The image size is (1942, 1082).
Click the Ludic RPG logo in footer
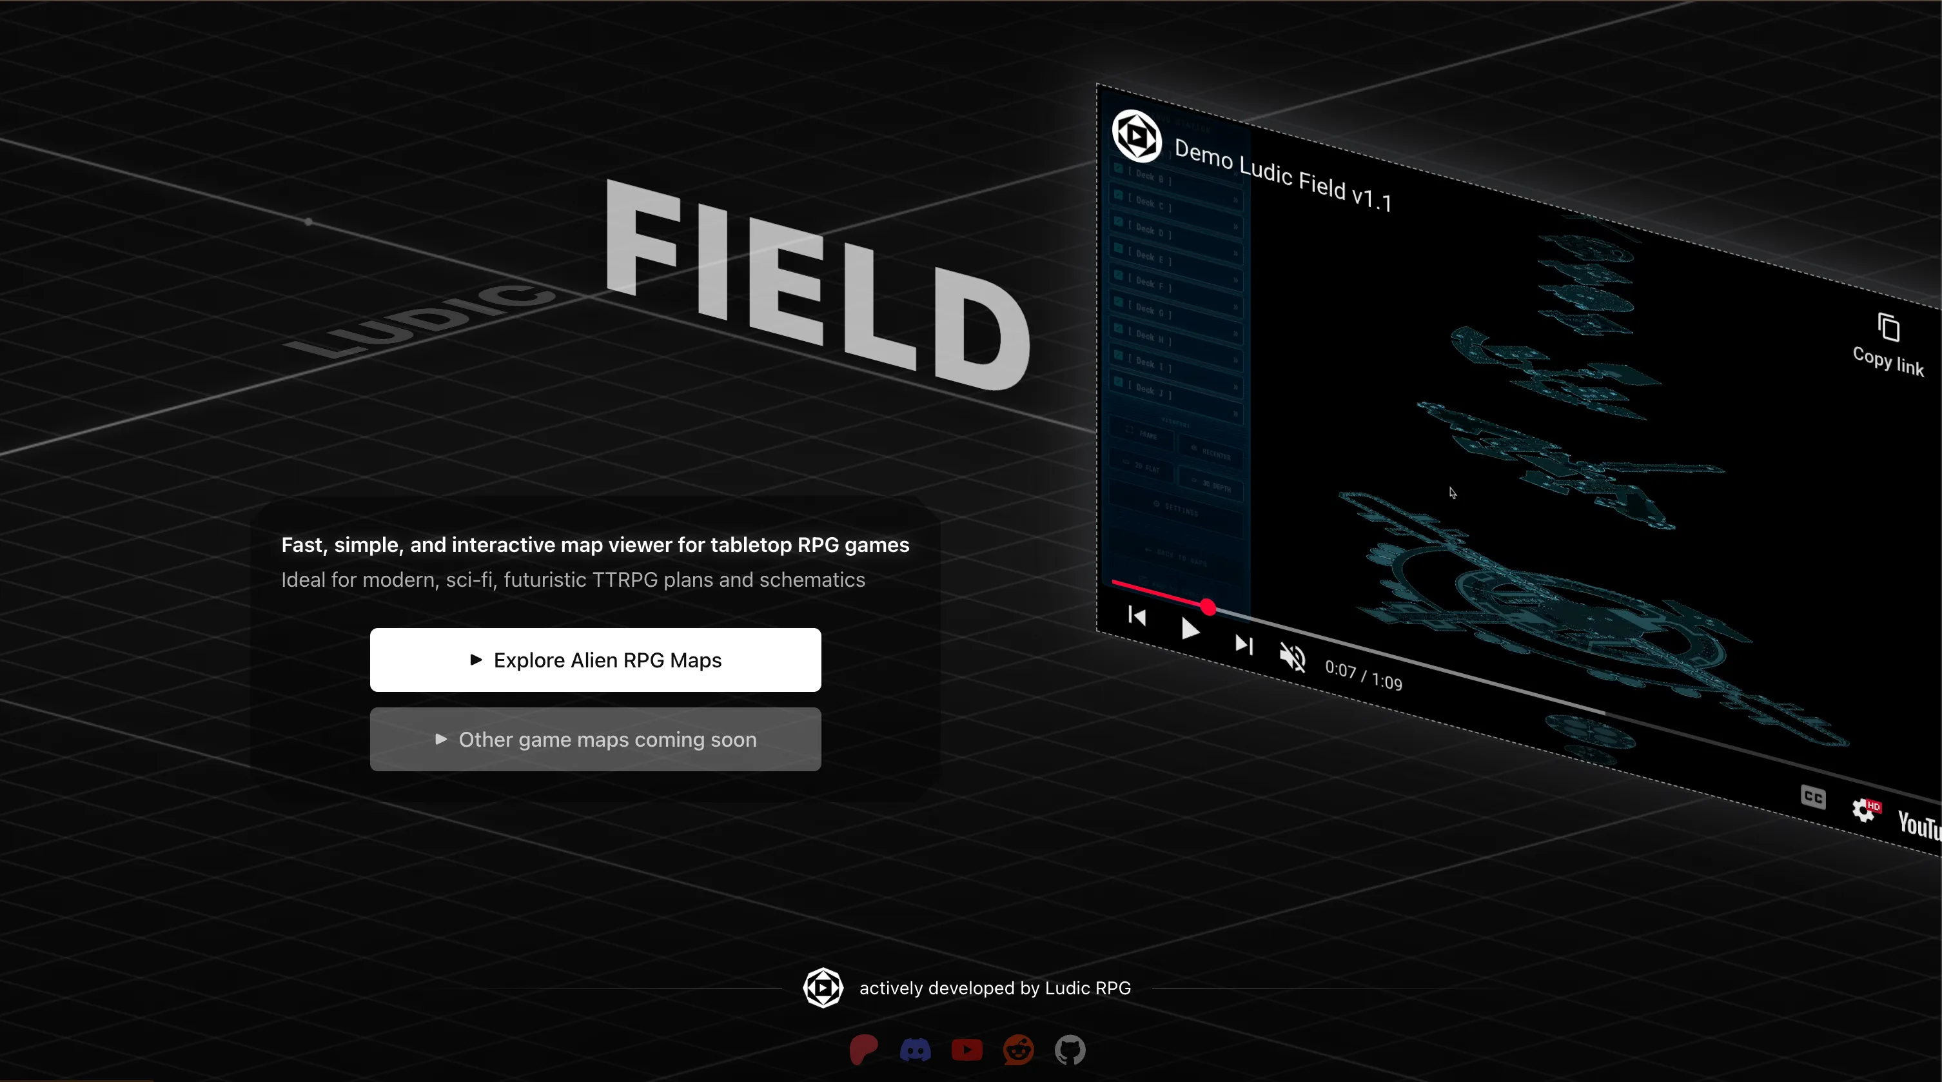tap(823, 988)
